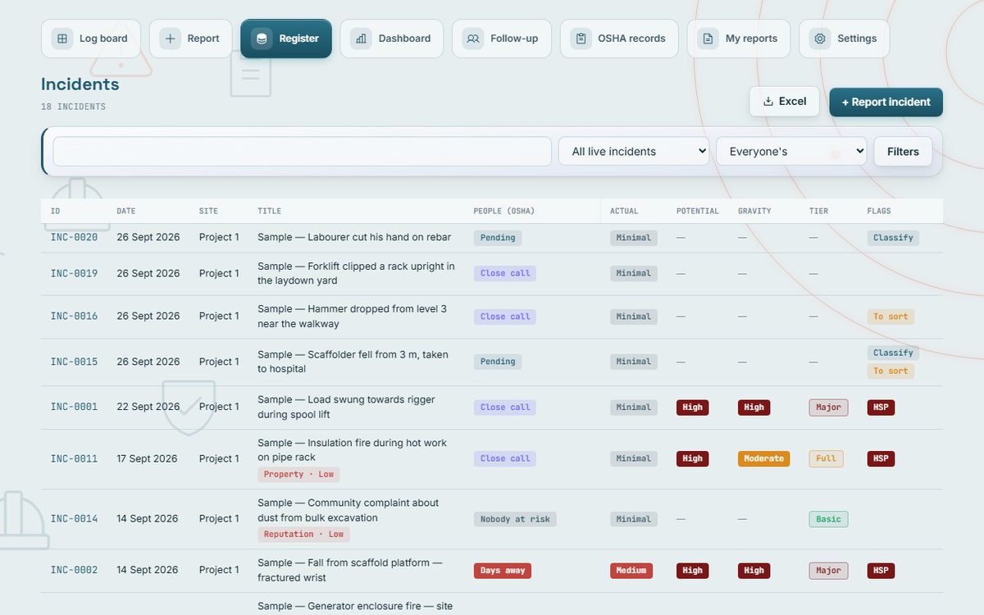This screenshot has height=615, width=984.
Task: Click the Dashboard bar chart icon
Action: tap(361, 39)
